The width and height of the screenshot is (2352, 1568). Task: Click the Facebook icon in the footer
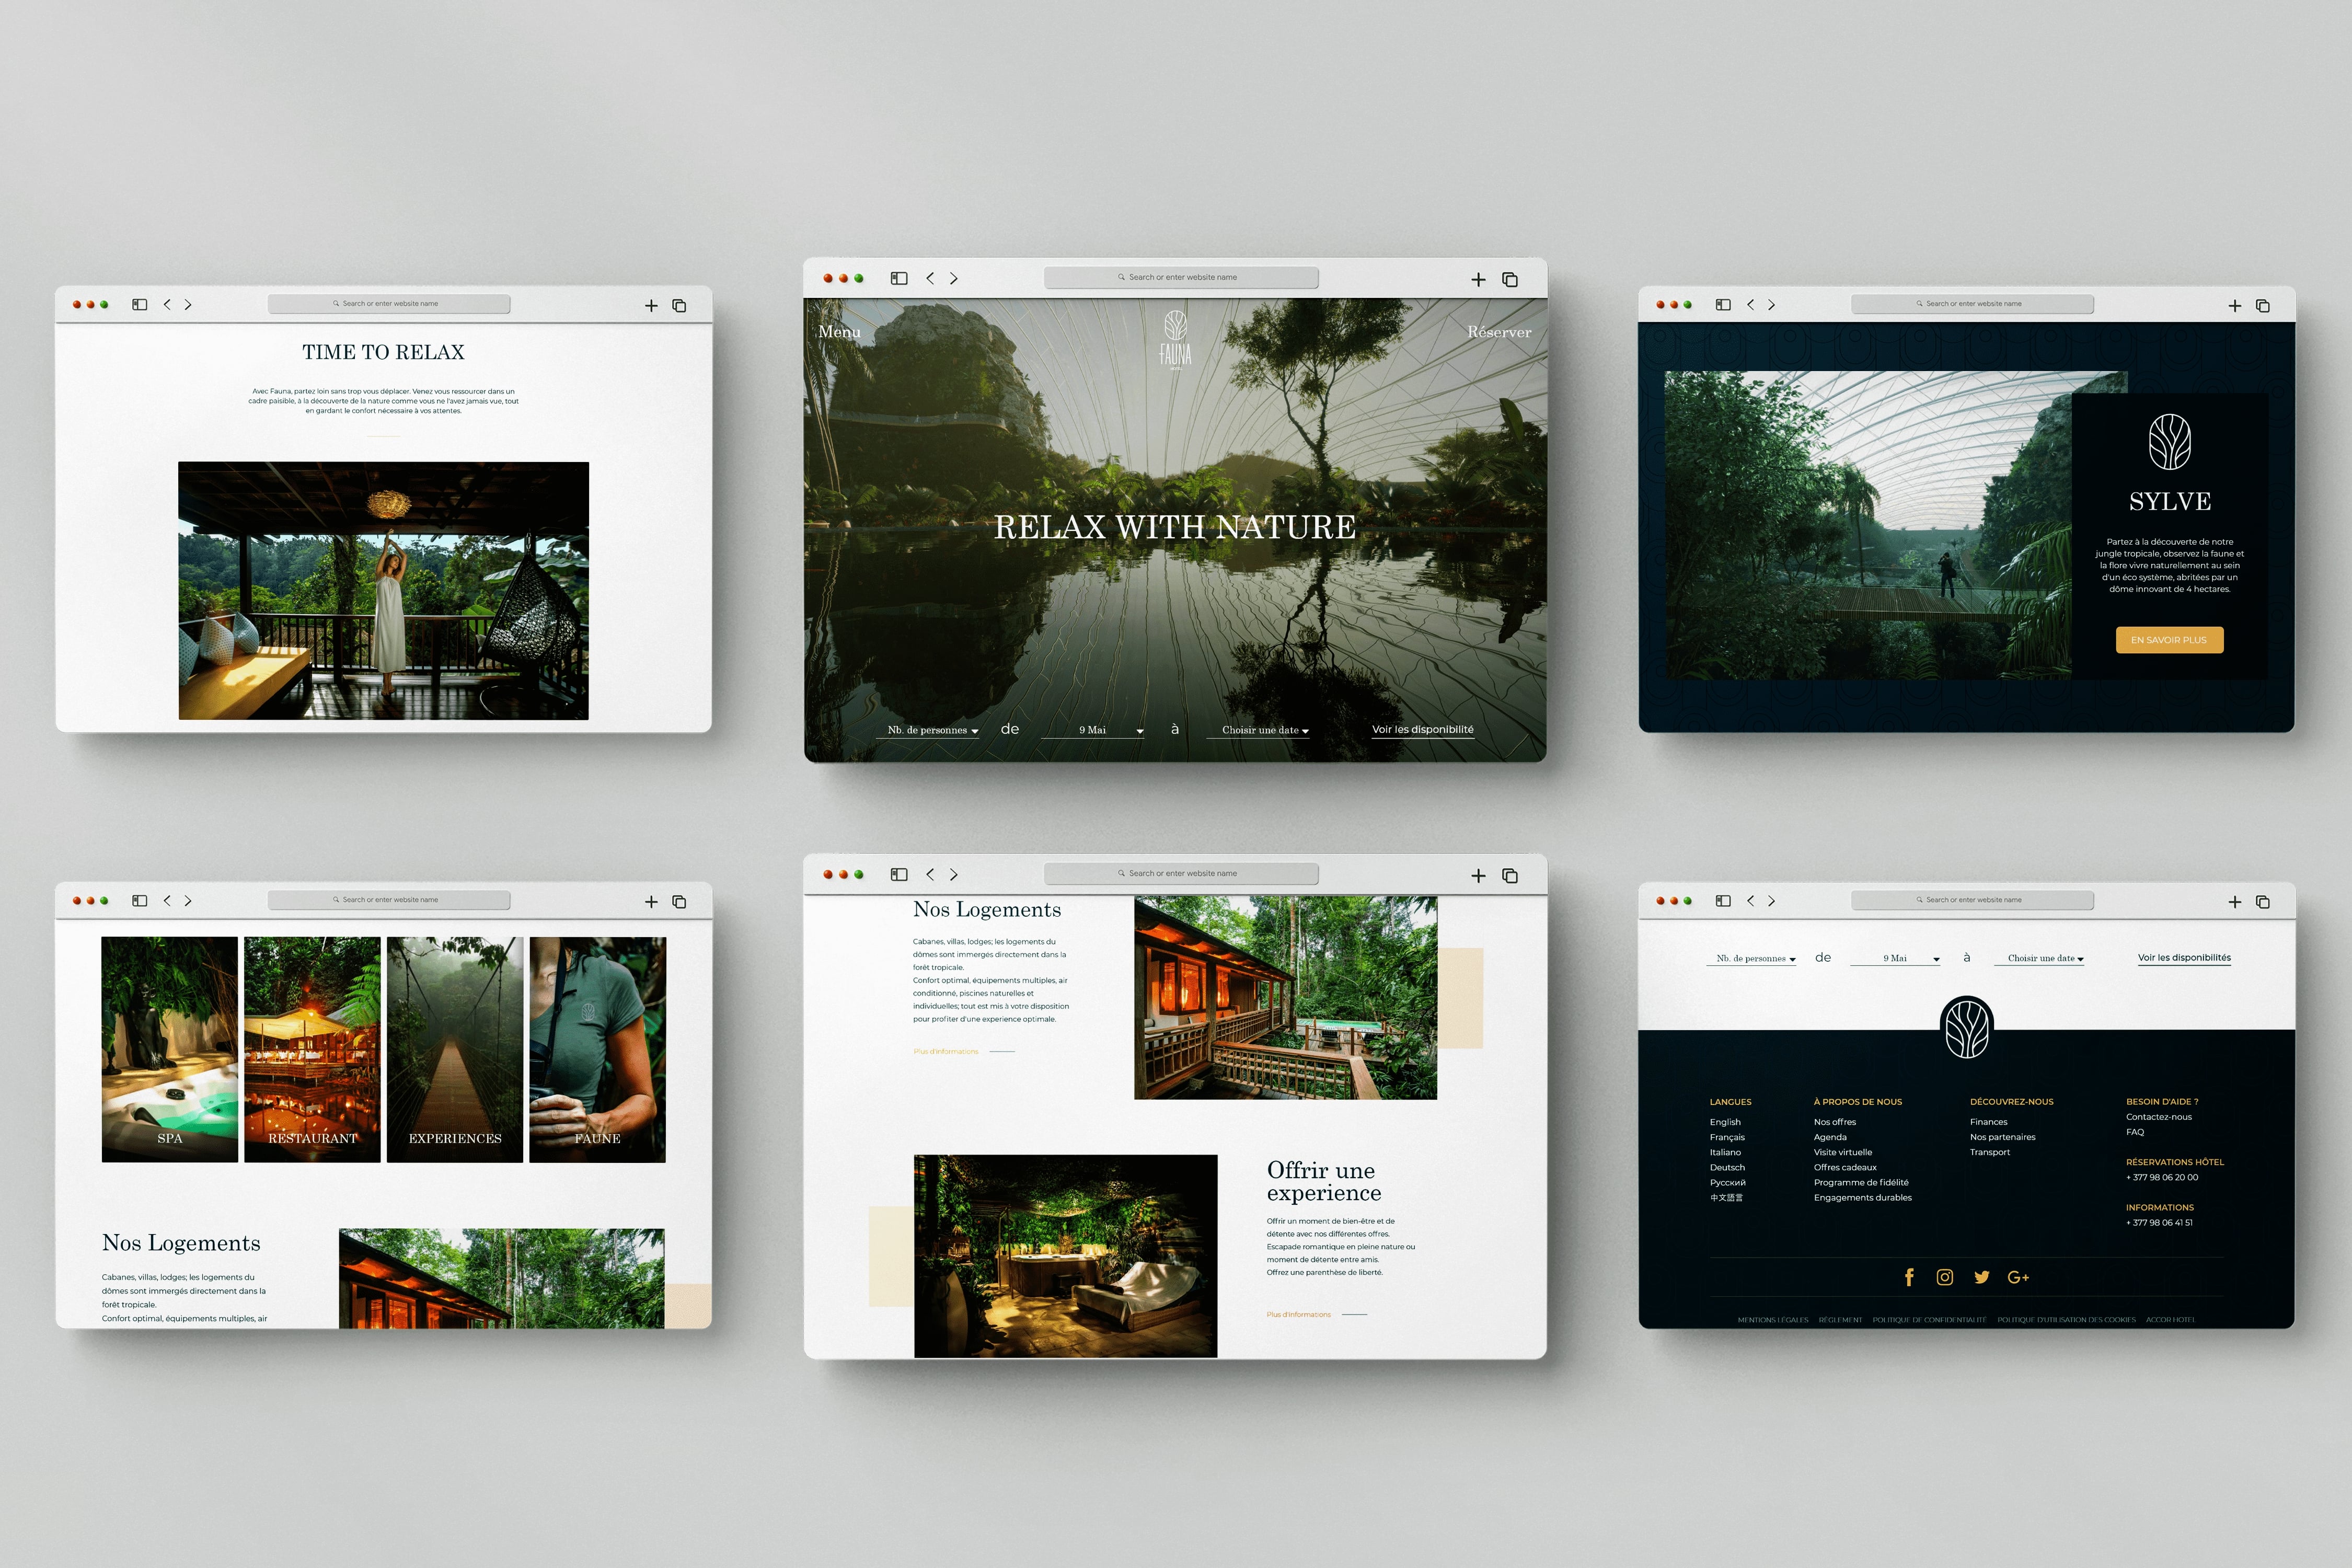1909,1277
